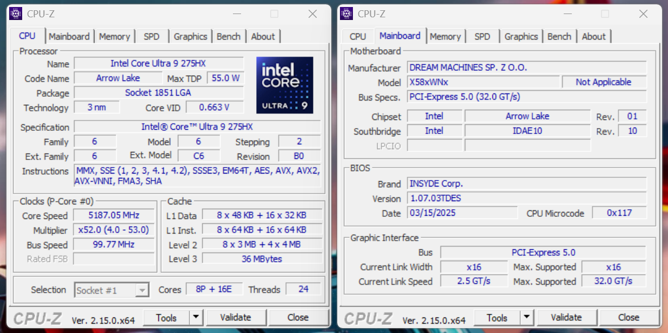
Task: Select Mainboard tab in right CPU-Z window
Action: point(400,36)
